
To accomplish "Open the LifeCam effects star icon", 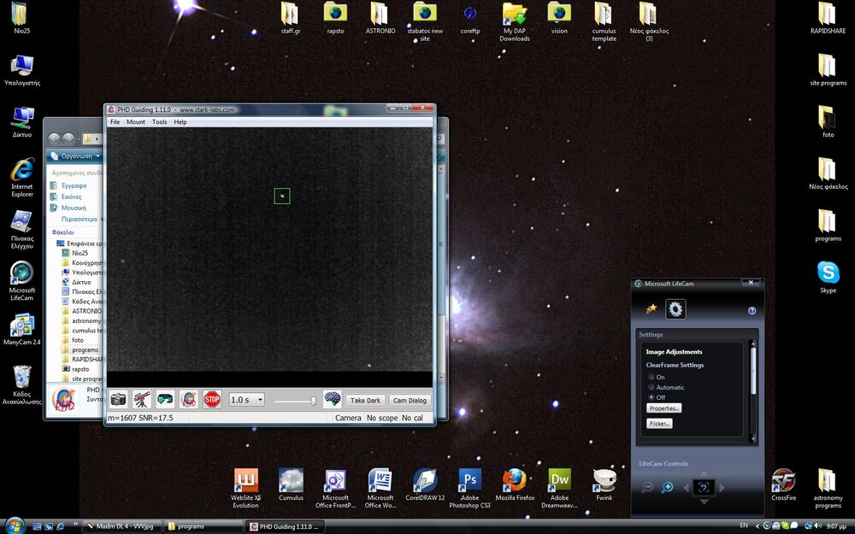I will point(651,309).
